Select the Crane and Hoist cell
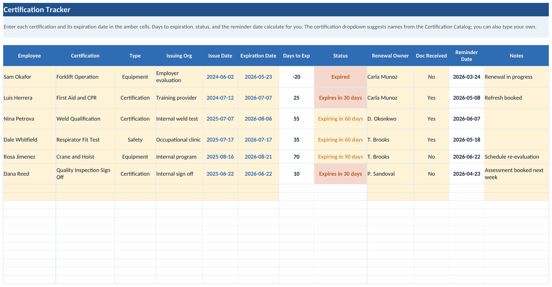The height and width of the screenshot is (287, 552). point(85,157)
